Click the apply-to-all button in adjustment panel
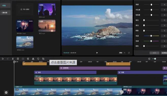The height and width of the screenshot is (96, 167). (x=164, y=53)
